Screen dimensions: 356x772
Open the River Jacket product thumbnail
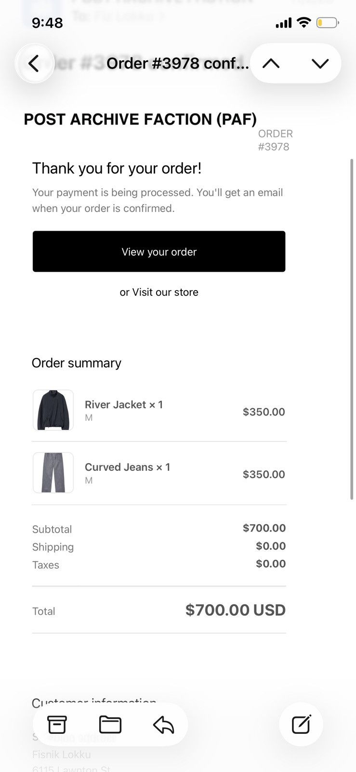[x=53, y=410]
